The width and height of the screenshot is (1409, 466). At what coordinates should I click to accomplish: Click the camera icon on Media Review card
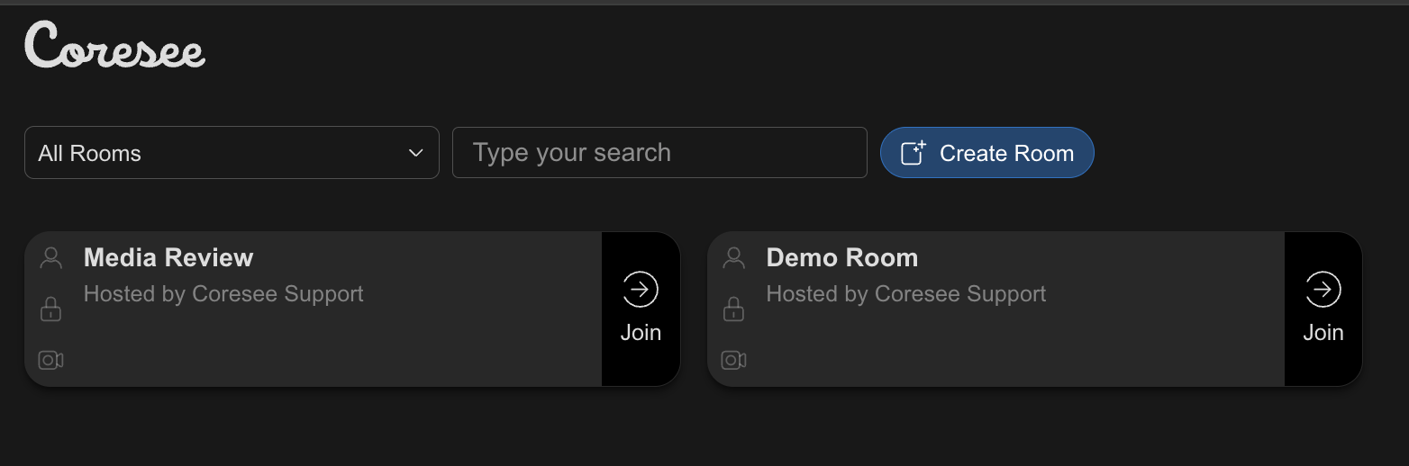50,361
